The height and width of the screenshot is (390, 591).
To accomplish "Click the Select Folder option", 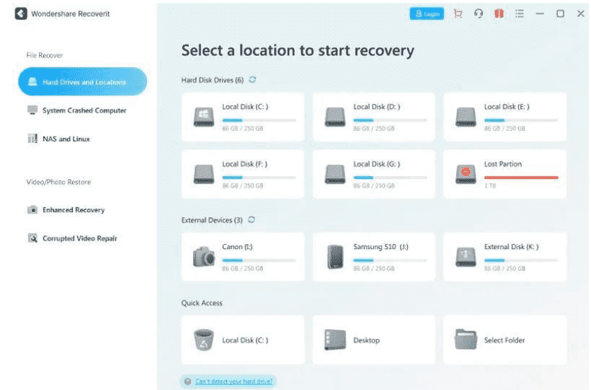I will coord(505,340).
